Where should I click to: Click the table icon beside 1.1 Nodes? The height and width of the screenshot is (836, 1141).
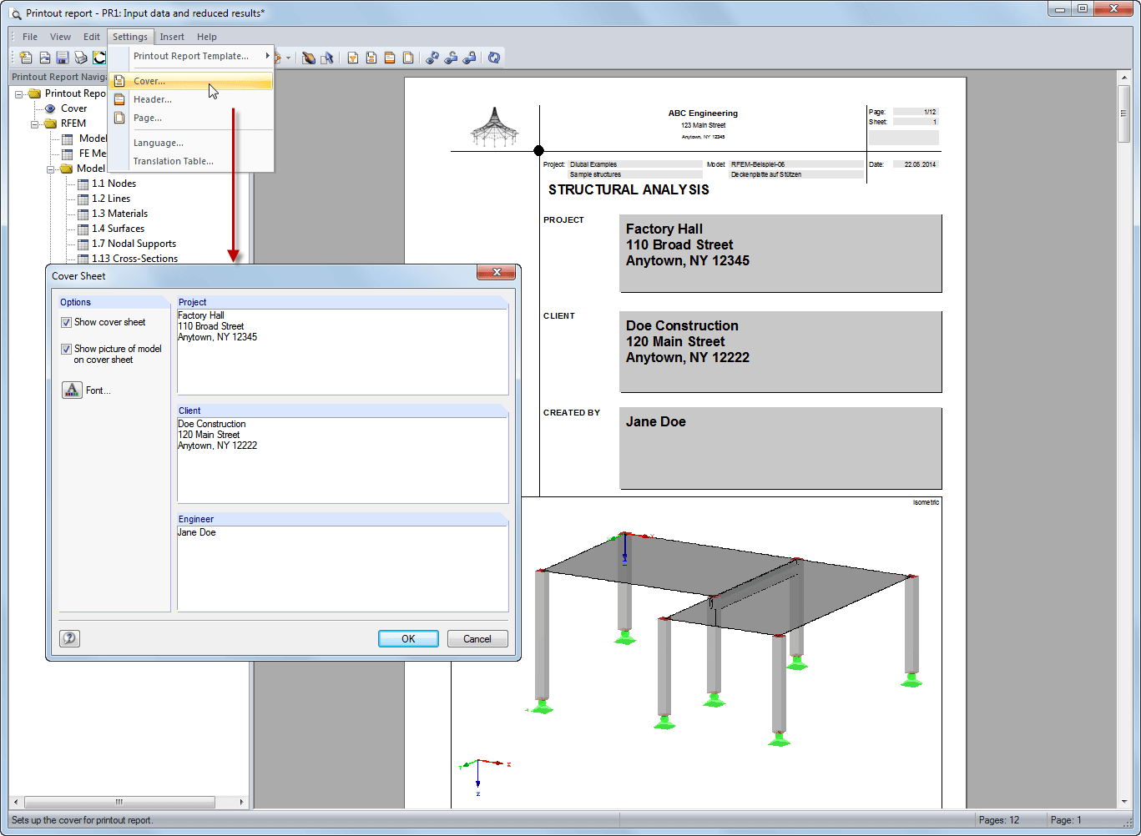(x=83, y=184)
